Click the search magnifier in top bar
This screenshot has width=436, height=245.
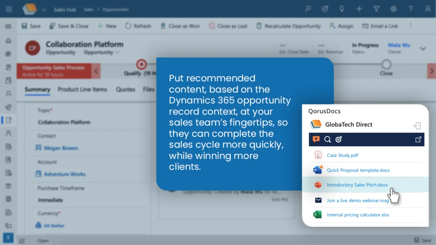point(308,9)
